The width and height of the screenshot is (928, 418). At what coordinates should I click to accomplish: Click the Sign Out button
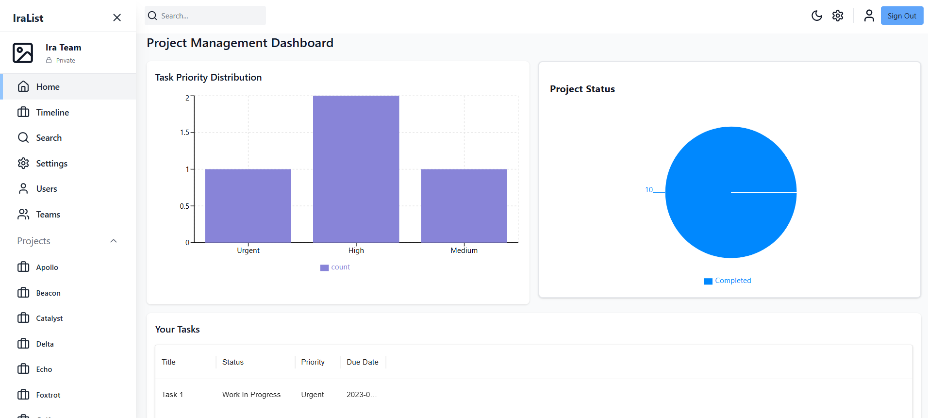pyautogui.click(x=901, y=16)
